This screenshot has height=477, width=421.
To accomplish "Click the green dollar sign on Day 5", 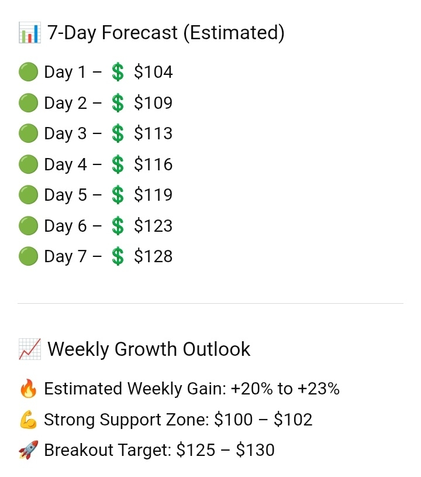I will pyautogui.click(x=118, y=195).
